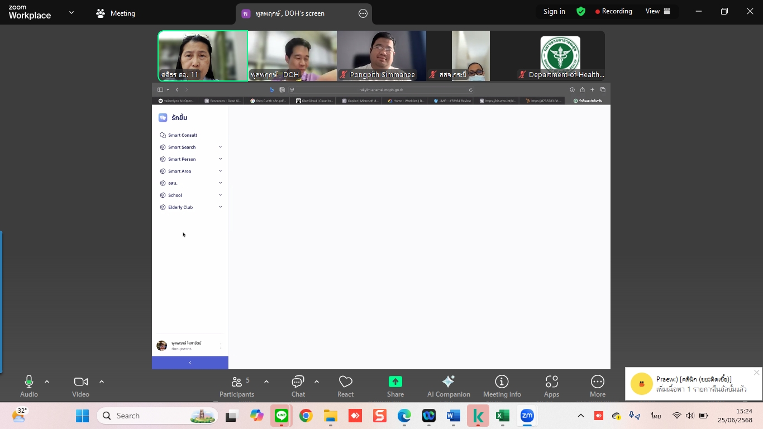Open the Chat options caret
This screenshot has height=429, width=763.
pos(316,382)
